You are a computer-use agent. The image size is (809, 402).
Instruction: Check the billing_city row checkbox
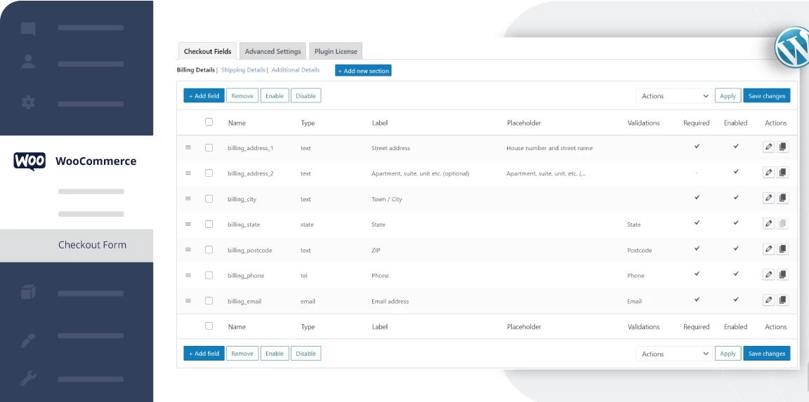click(x=209, y=199)
